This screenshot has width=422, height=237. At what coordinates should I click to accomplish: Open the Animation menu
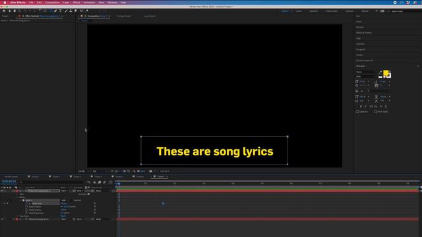click(89, 3)
